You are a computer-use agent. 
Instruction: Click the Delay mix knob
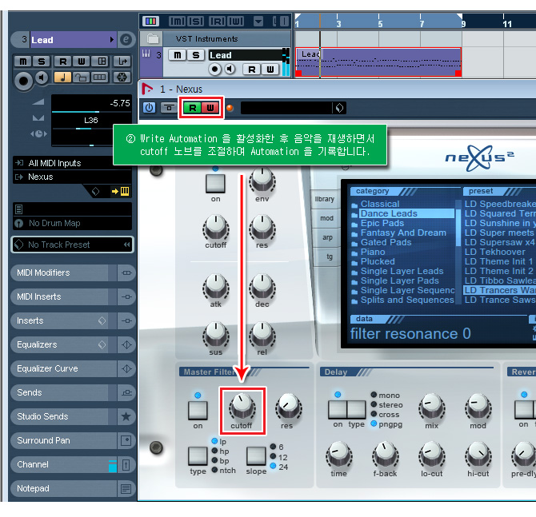(432, 407)
